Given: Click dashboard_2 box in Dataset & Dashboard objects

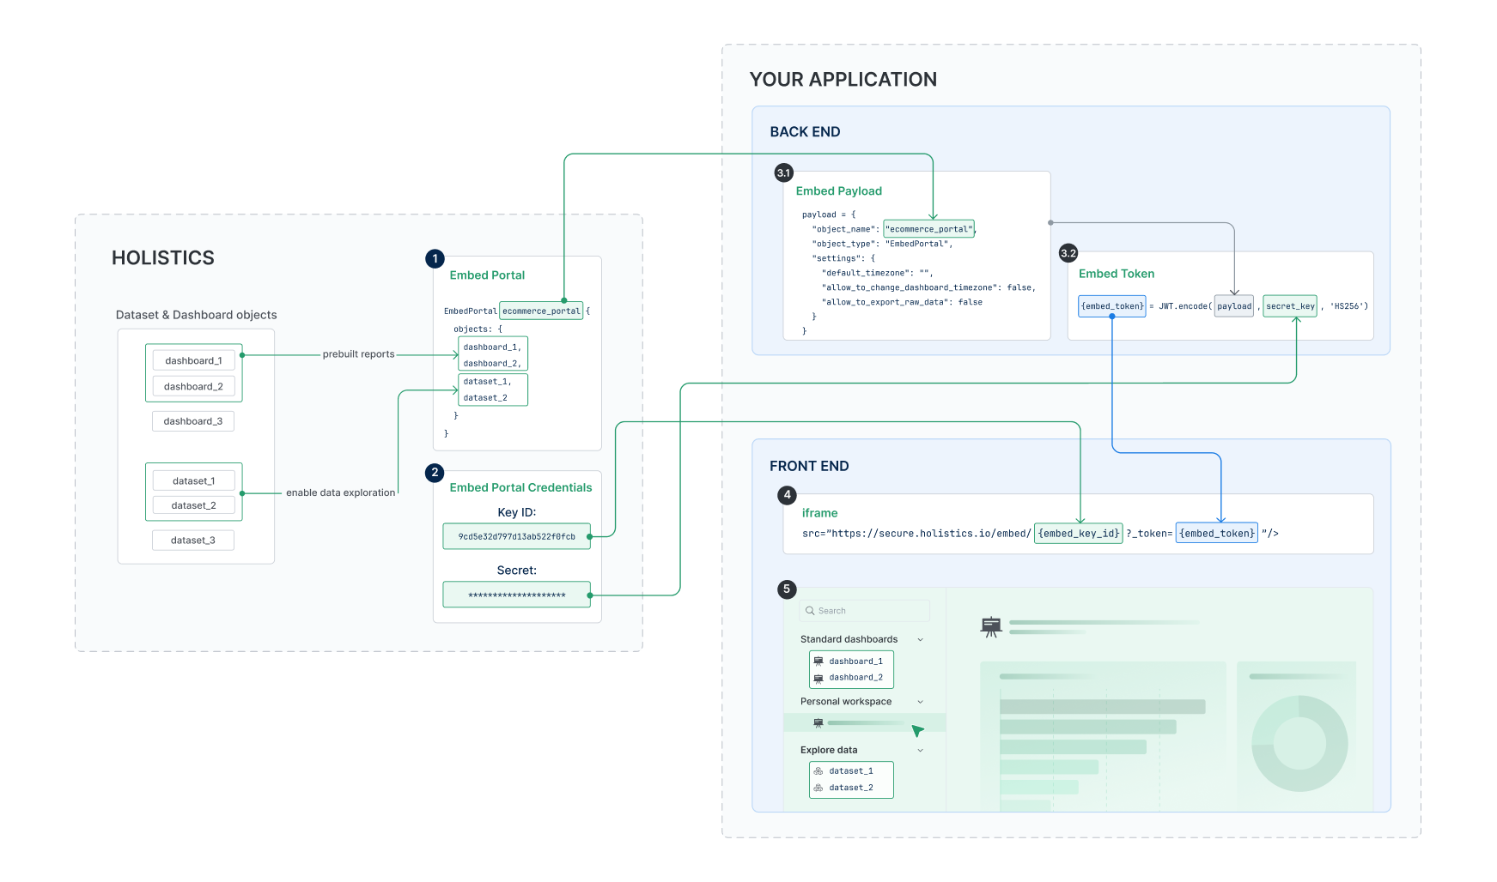Looking at the screenshot, I should pyautogui.click(x=193, y=387).
